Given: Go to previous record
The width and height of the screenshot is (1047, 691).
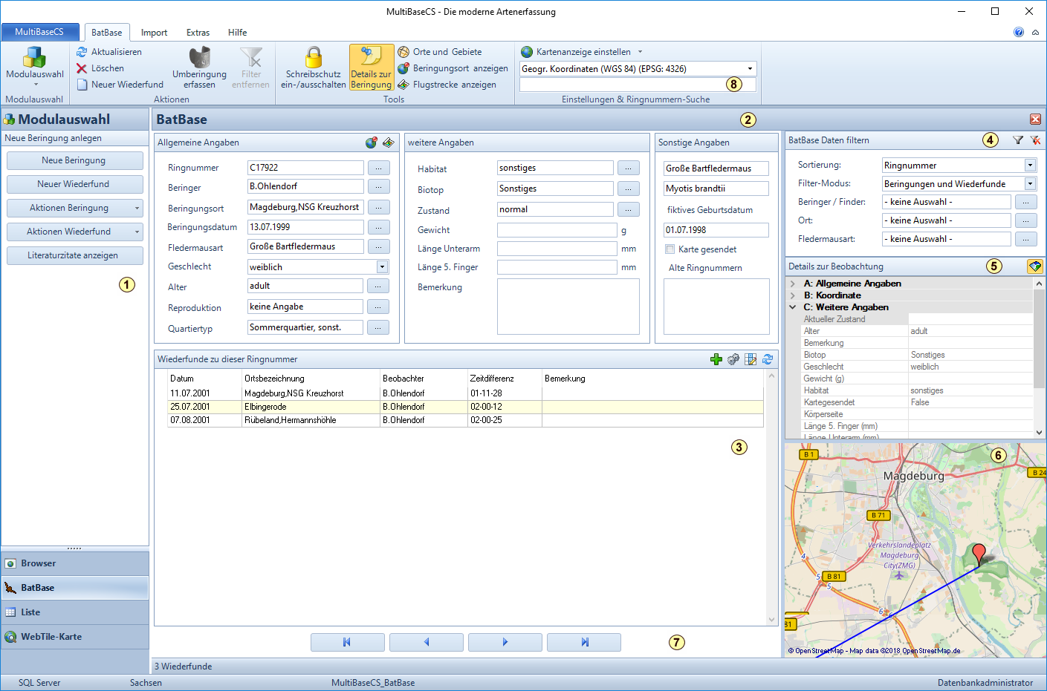Looking at the screenshot, I should click(x=427, y=643).
